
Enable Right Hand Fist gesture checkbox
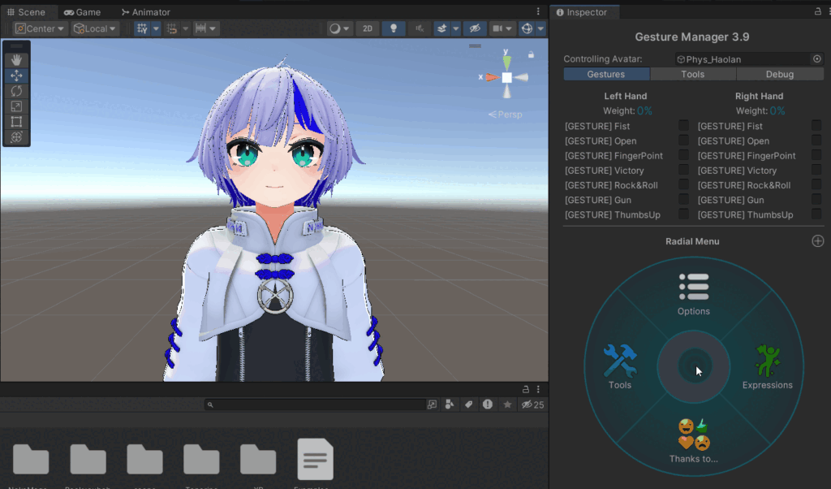[816, 126]
